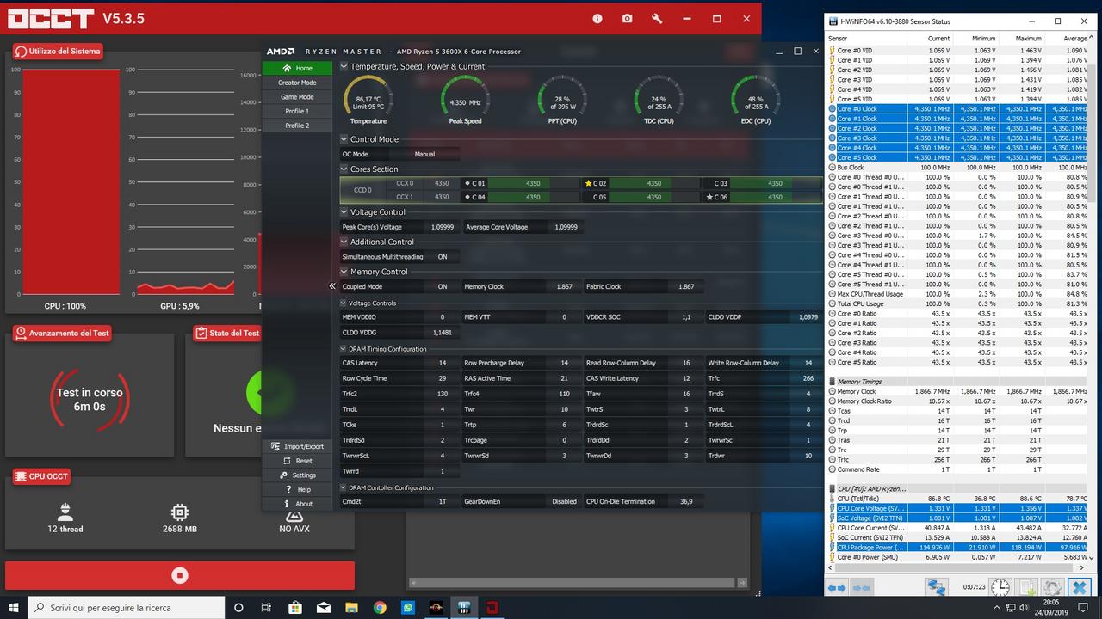This screenshot has width=1102, height=619.
Task: Open the OCCT info icon
Action: [x=597, y=18]
